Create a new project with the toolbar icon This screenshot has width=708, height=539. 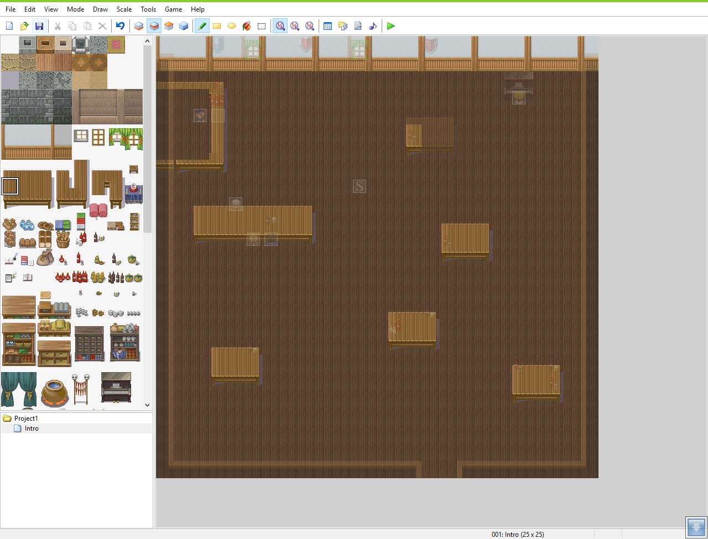[9, 26]
